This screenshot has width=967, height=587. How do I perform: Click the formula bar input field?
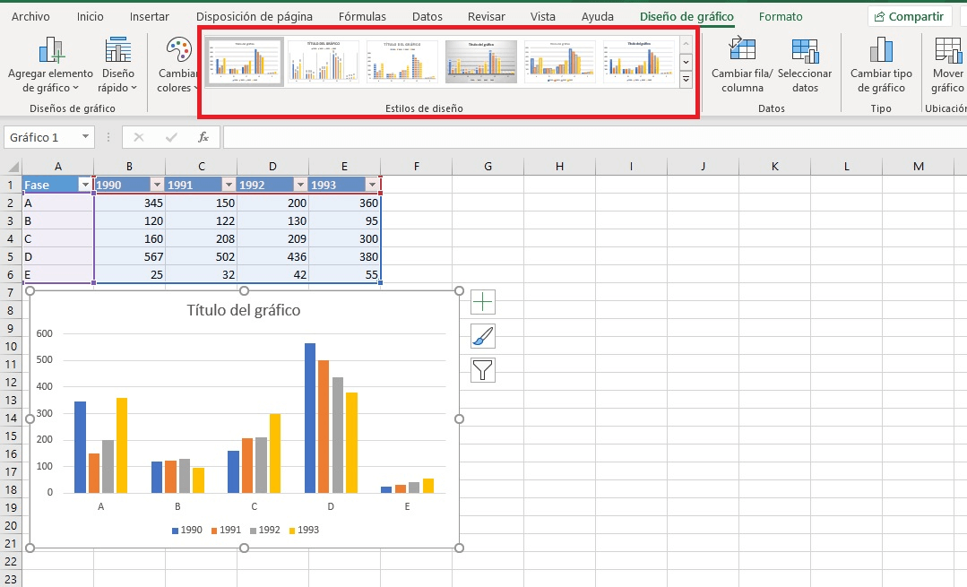click(595, 137)
